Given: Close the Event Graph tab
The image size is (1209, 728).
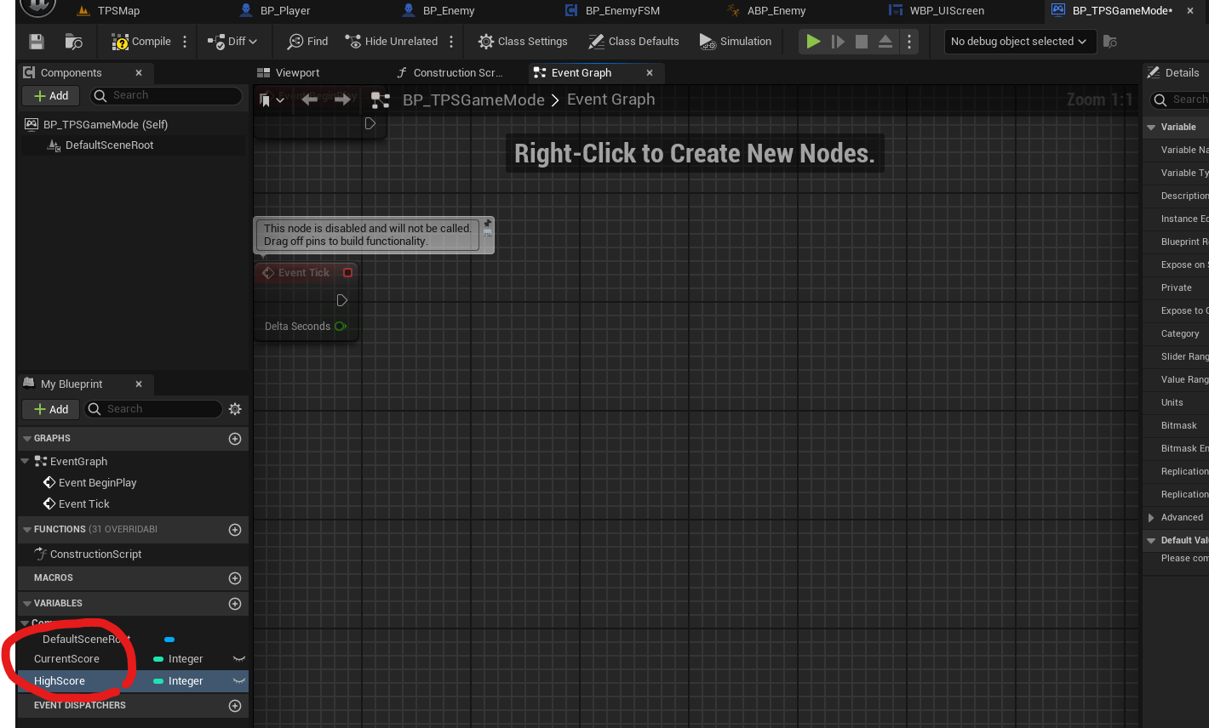Looking at the screenshot, I should pyautogui.click(x=650, y=73).
